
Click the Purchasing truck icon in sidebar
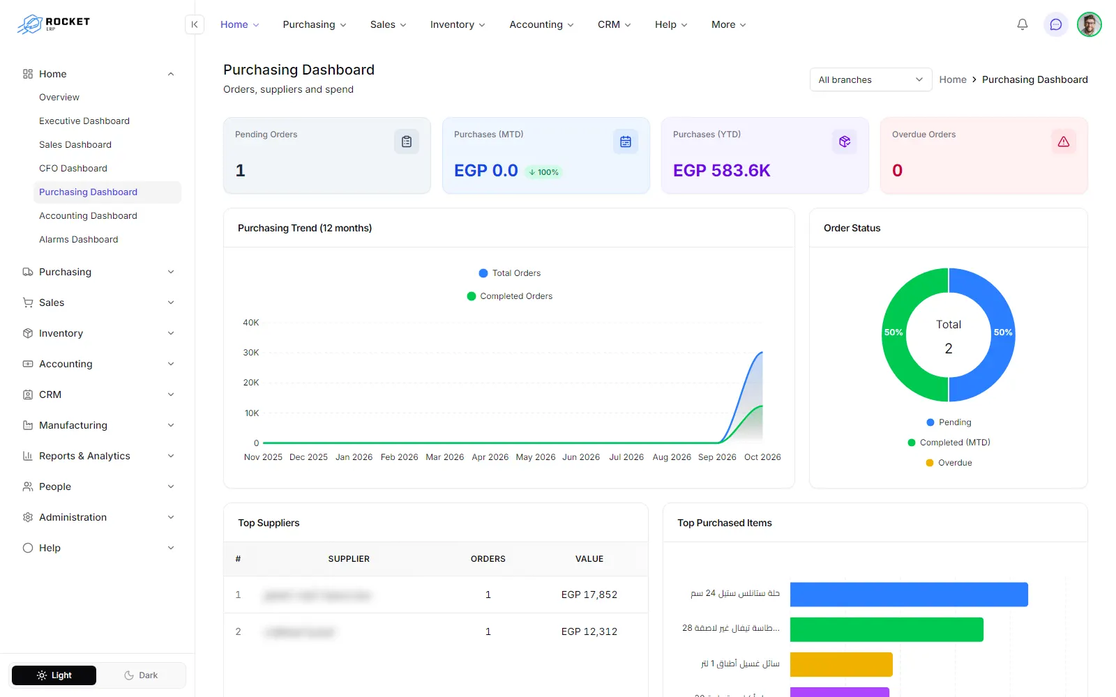(28, 272)
